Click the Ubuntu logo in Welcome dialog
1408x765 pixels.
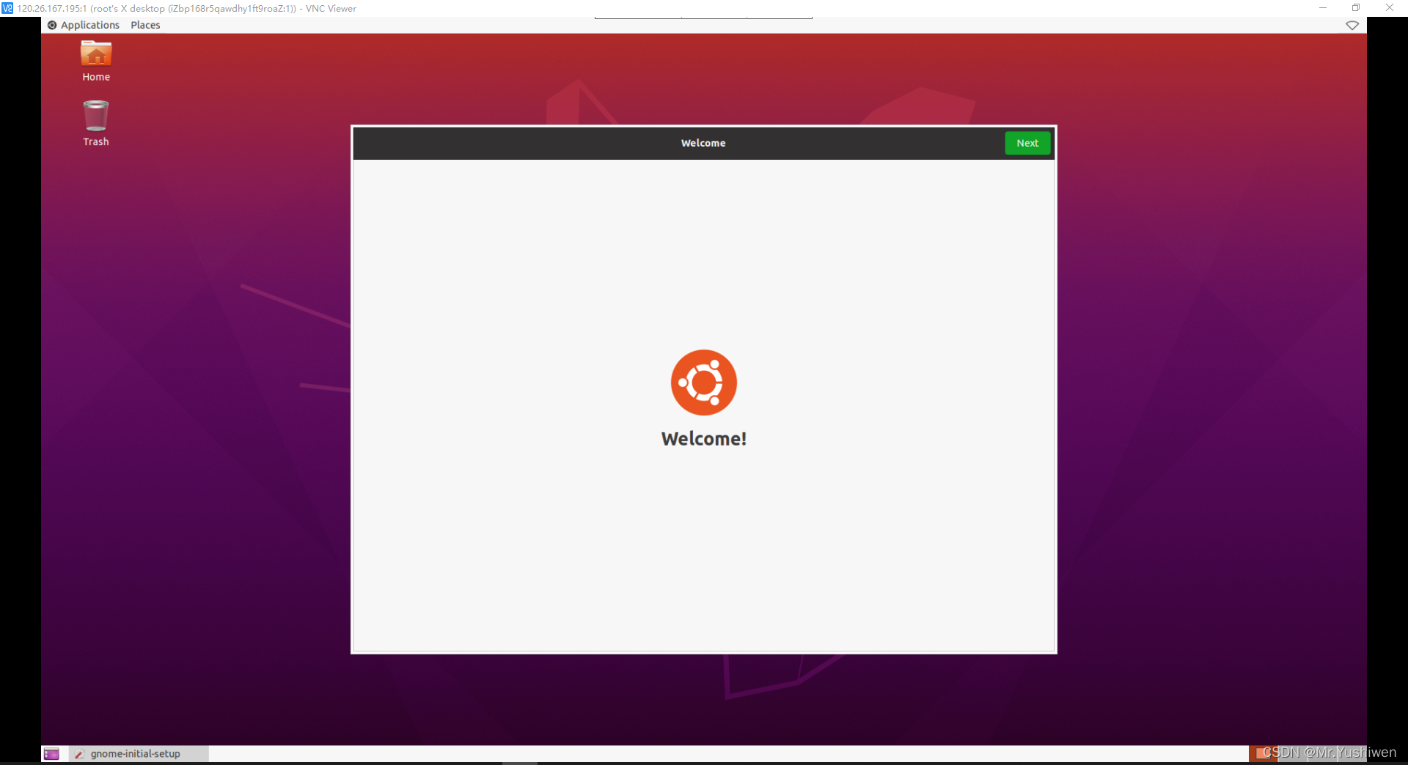pyautogui.click(x=704, y=382)
